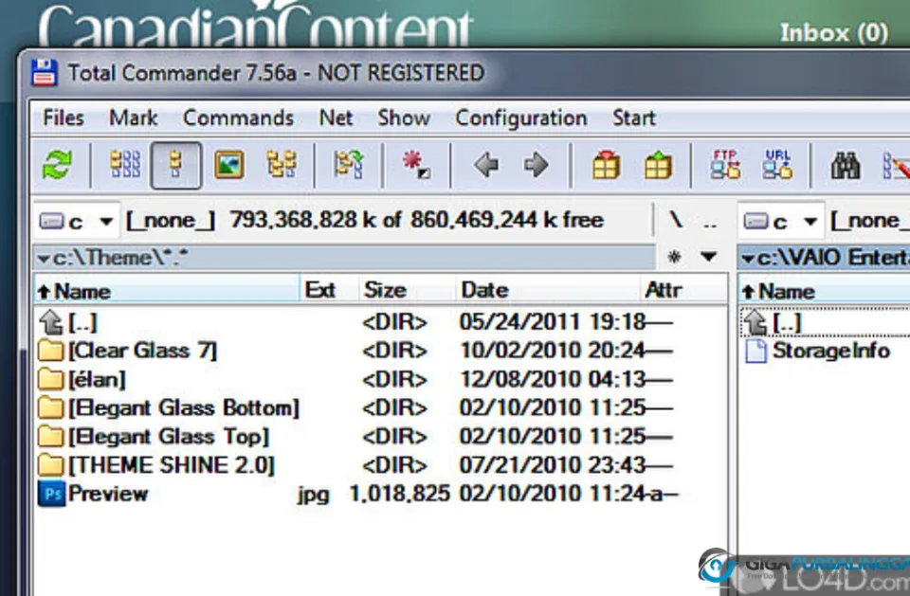The image size is (910, 596).
Task: Switch to brief file names view icon
Action: pos(125,165)
